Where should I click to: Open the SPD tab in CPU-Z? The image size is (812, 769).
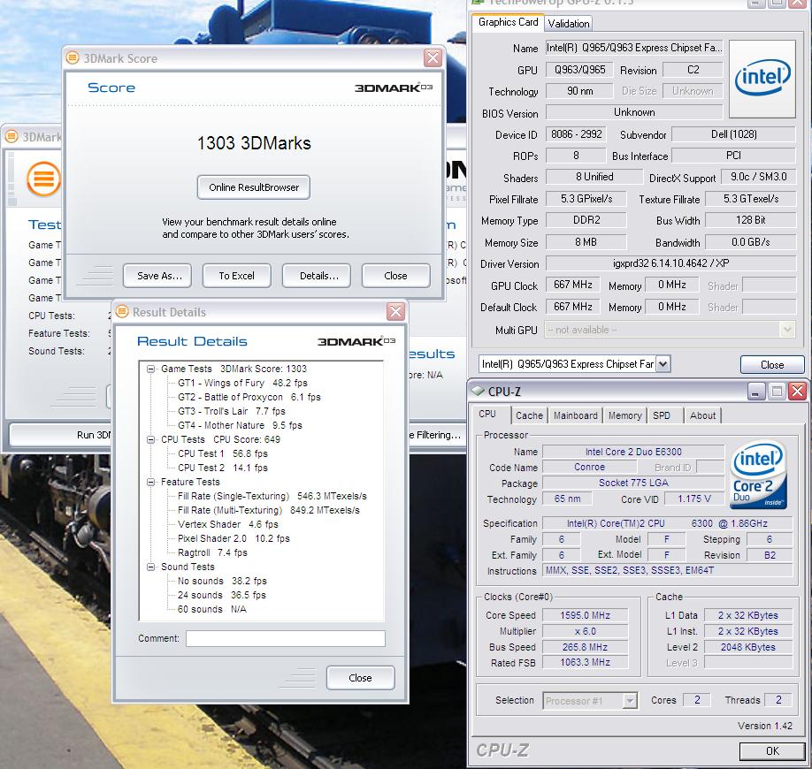coord(662,415)
